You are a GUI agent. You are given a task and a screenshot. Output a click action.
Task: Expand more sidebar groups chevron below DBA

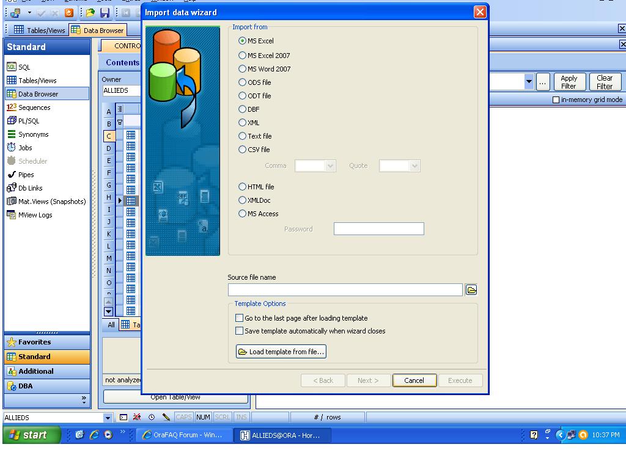[x=84, y=399]
